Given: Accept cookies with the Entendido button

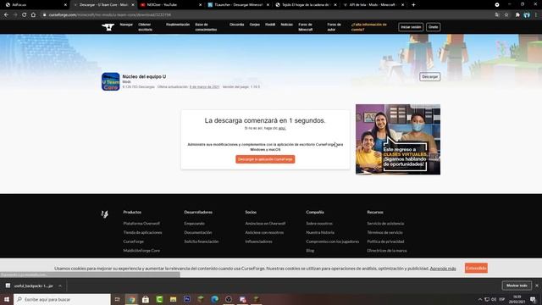Looking at the screenshot, I should click(x=476, y=268).
